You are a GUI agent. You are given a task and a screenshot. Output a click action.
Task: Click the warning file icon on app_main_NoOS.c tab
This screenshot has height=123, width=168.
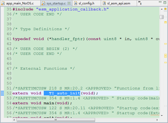click(3, 3)
